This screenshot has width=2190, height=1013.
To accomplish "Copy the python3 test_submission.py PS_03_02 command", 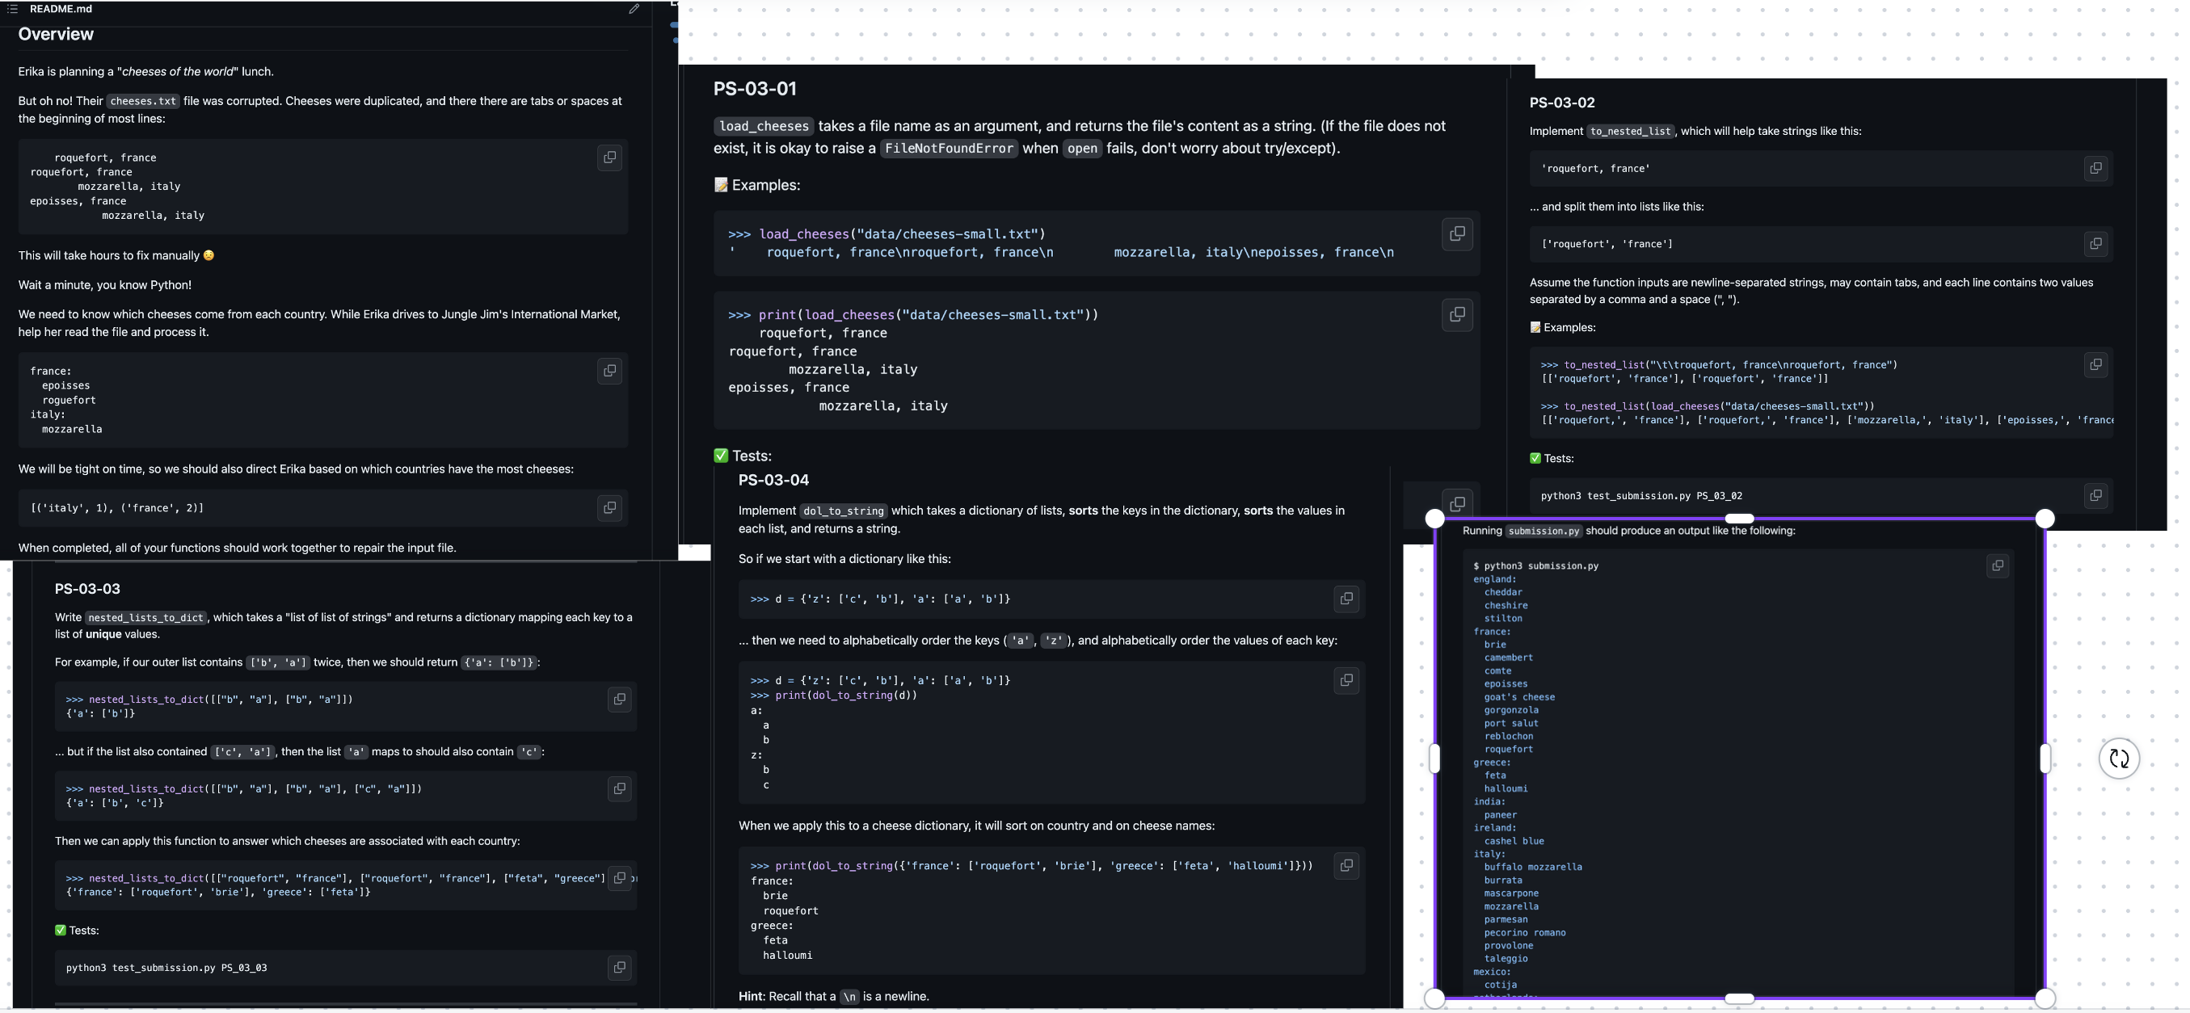I will point(2095,495).
